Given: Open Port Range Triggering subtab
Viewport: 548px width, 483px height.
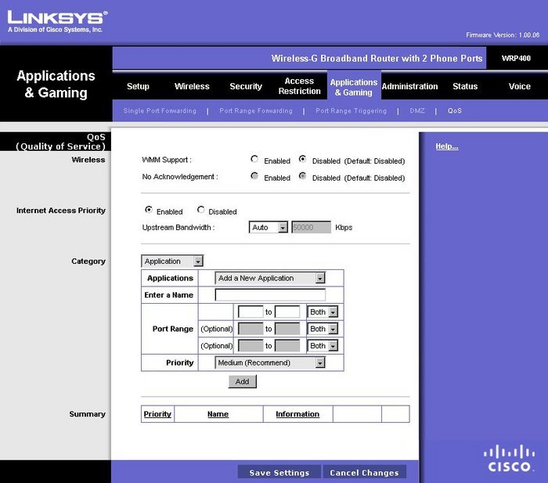Looking at the screenshot, I should (351, 111).
